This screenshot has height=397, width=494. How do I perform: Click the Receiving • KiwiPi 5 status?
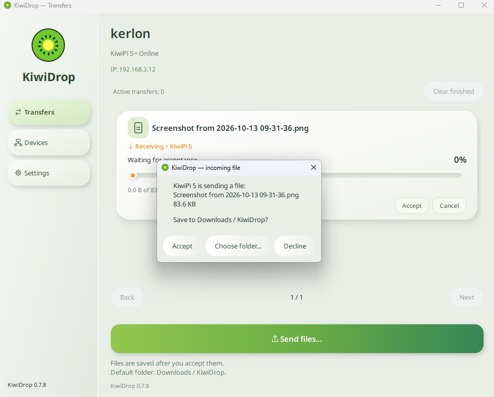click(160, 147)
